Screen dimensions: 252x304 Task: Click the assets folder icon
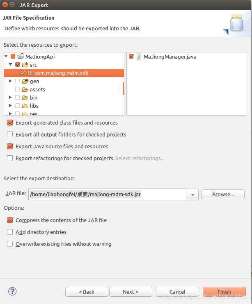click(x=25, y=90)
